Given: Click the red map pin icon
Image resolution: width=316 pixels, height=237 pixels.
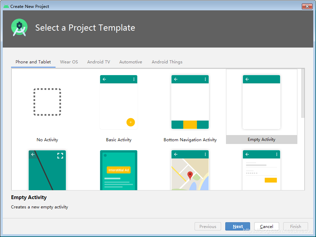Looking at the screenshot, I should pos(190,175).
